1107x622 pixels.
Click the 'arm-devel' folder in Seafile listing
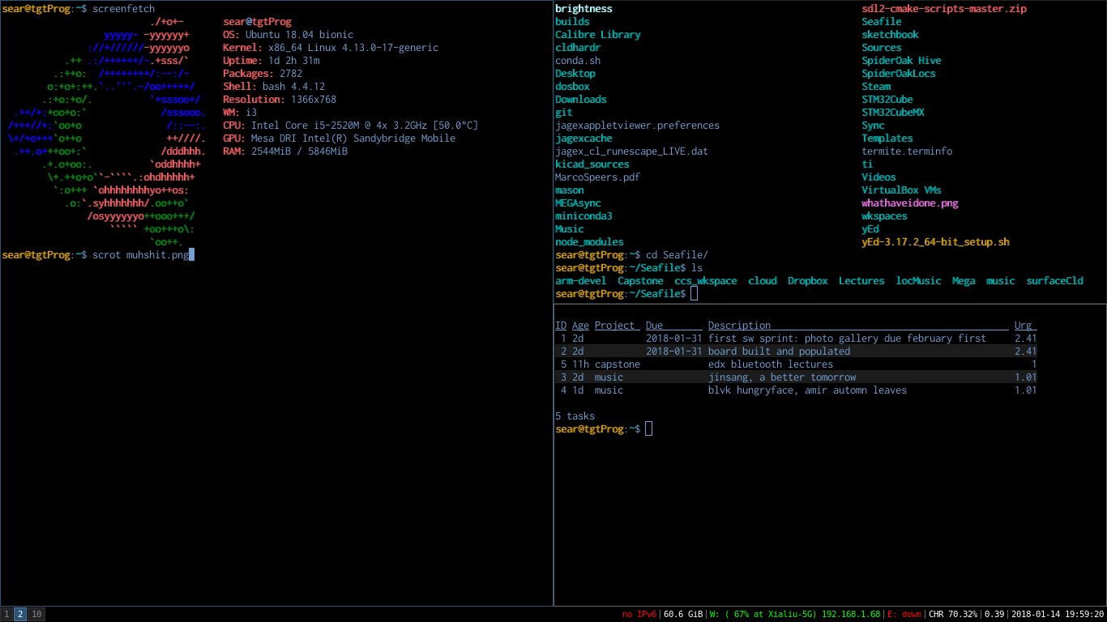[x=581, y=281]
